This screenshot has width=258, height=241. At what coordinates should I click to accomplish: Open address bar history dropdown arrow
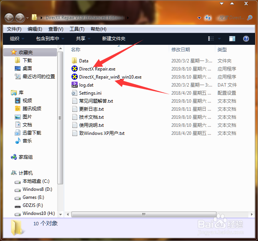pos(199,18)
